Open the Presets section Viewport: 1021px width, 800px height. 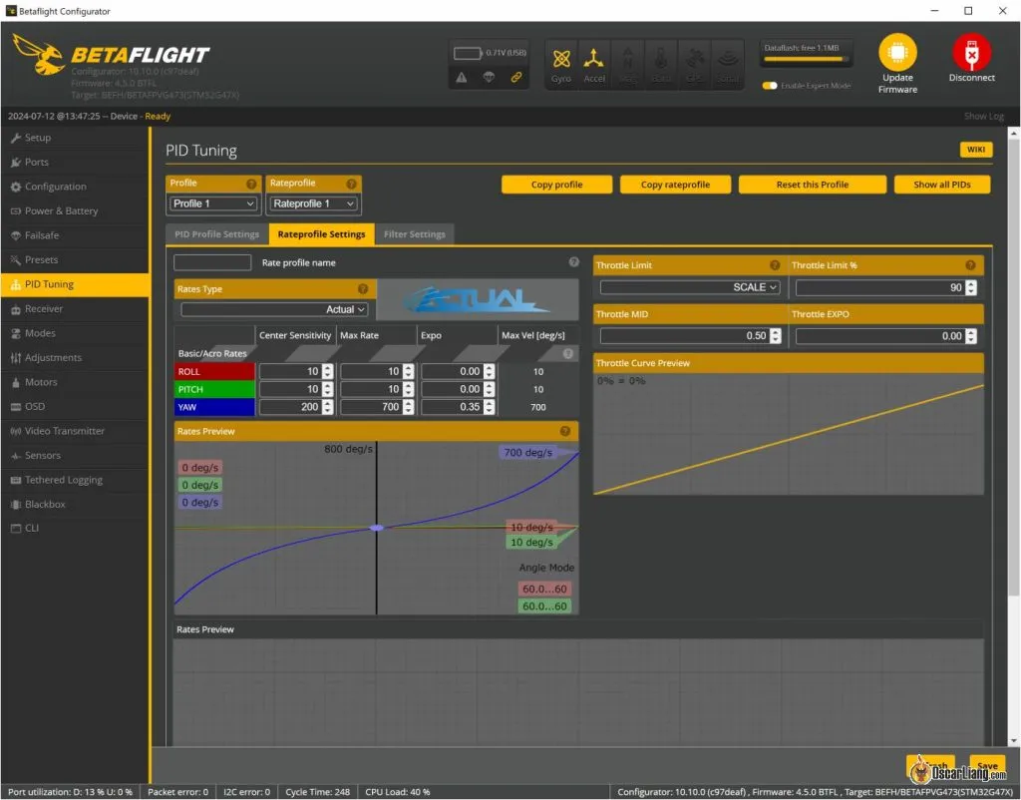pyautogui.click(x=75, y=260)
